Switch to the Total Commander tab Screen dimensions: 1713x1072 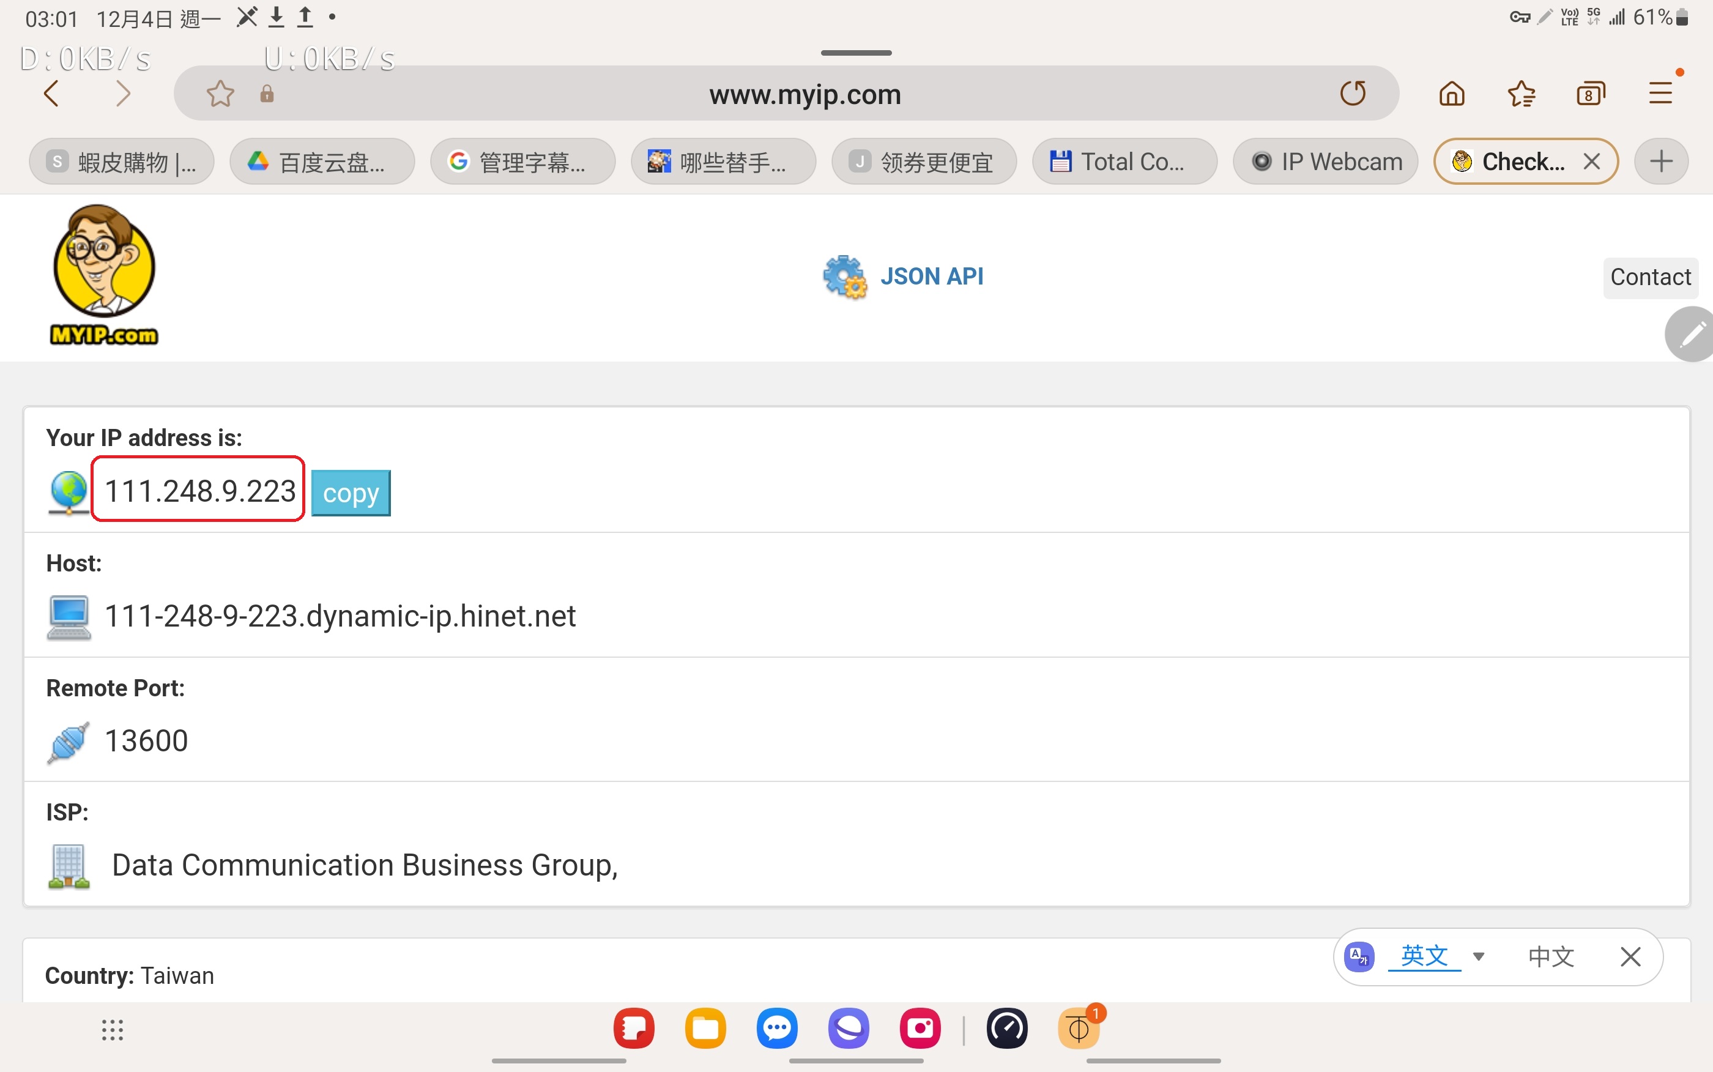[1124, 161]
